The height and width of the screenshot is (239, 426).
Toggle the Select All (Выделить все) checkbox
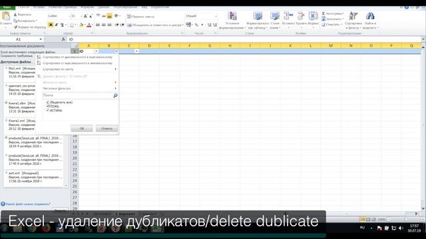(48, 102)
